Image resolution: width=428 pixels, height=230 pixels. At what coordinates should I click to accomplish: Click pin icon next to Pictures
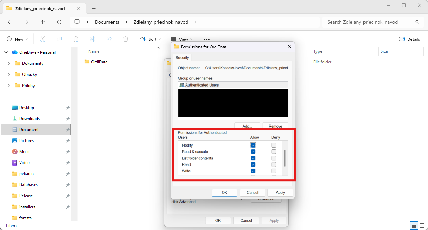[68, 141]
